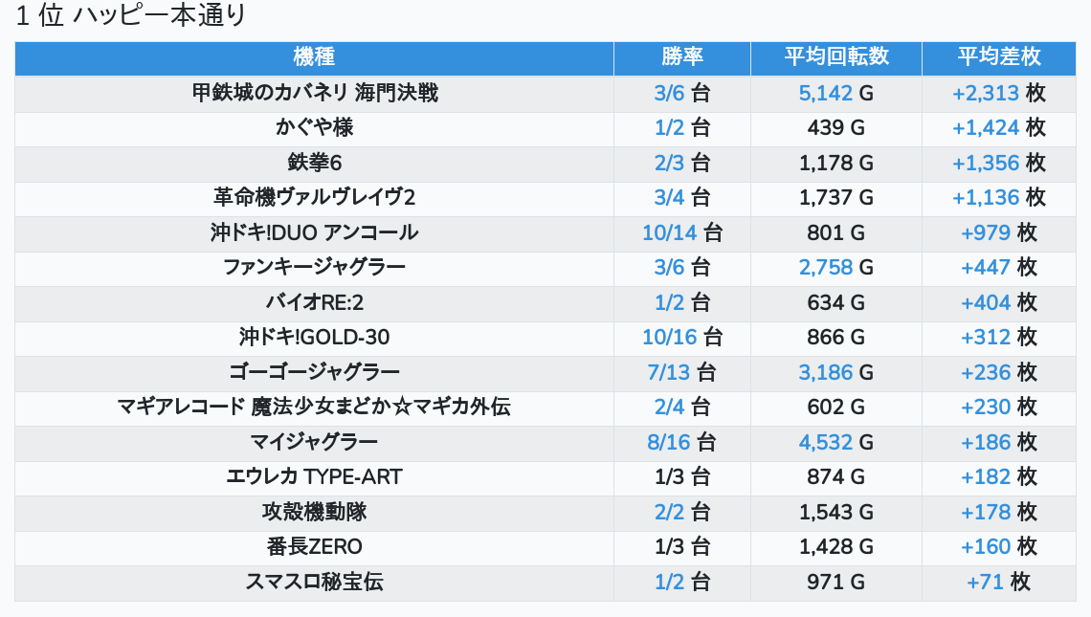Select the スマスロ秘宝伝 machine name
The height and width of the screenshot is (617, 1091).
[314, 582]
